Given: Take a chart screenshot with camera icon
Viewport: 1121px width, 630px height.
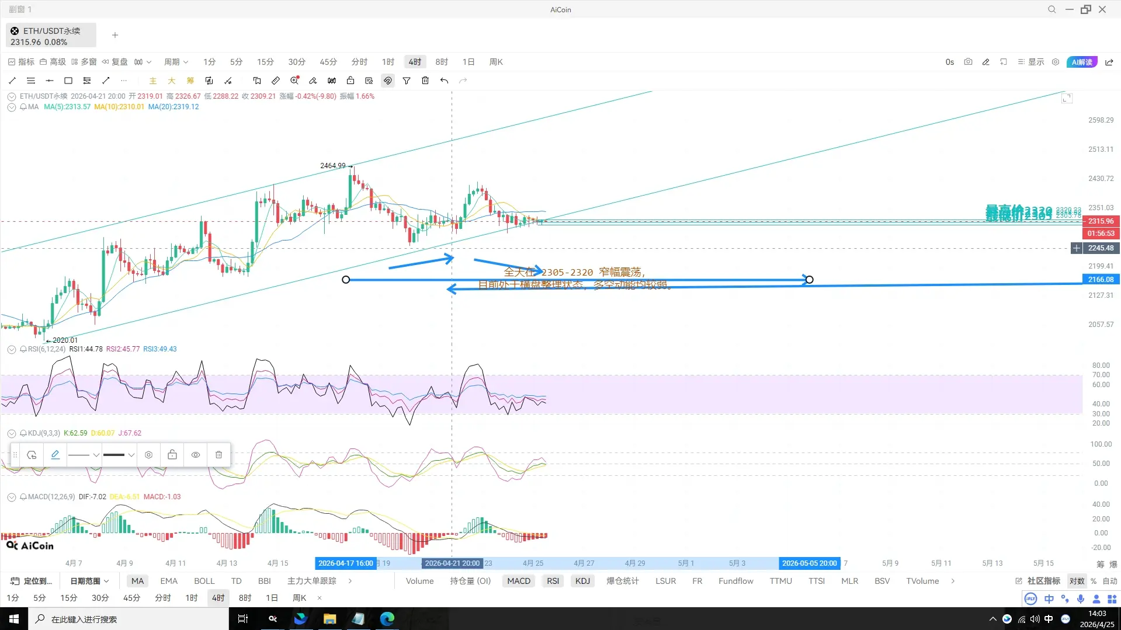Looking at the screenshot, I should pos(968,62).
